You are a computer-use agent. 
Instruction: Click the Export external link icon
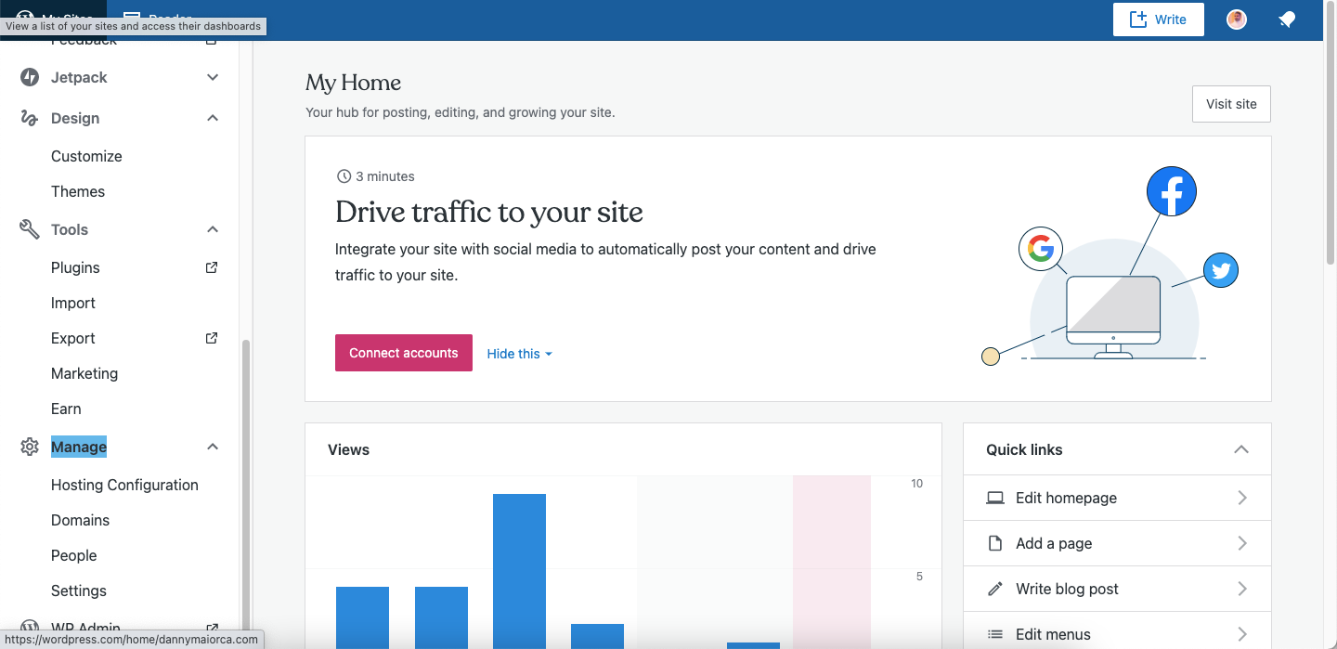(x=212, y=338)
